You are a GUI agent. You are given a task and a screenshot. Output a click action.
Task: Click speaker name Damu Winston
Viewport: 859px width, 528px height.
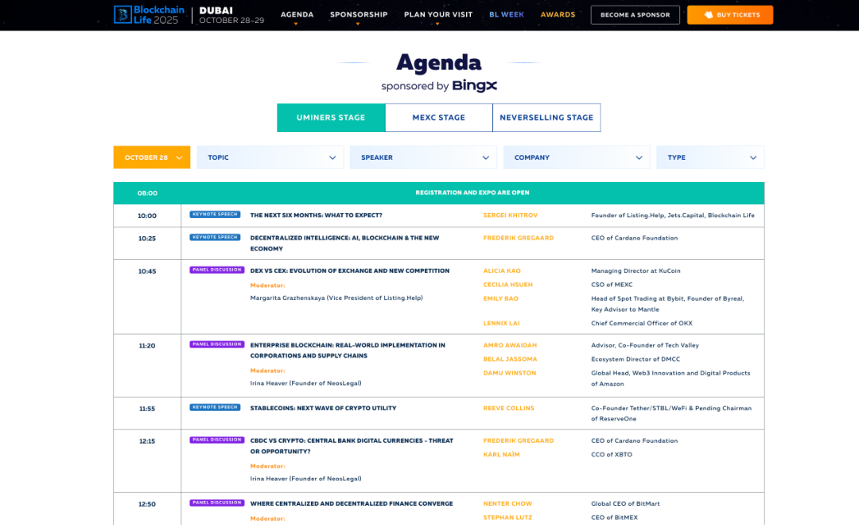point(510,373)
